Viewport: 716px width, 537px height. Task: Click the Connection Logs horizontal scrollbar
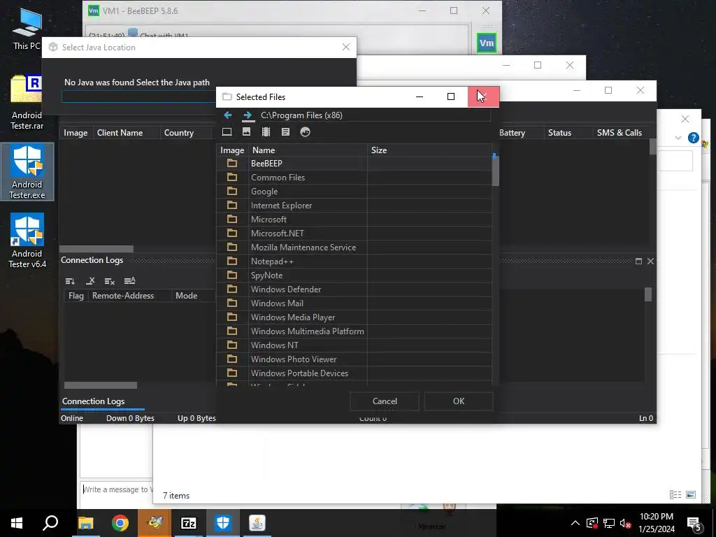pyautogui.click(x=101, y=385)
